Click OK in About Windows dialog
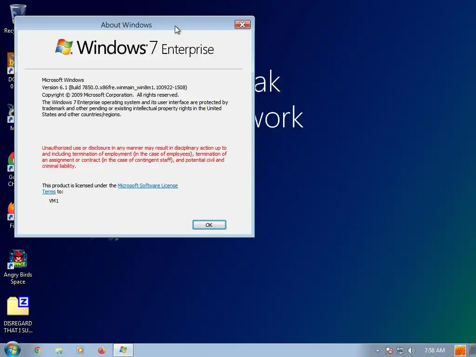 pyautogui.click(x=209, y=225)
